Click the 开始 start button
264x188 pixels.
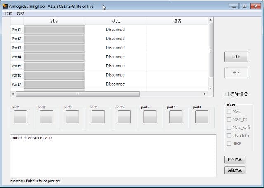pos(236,57)
